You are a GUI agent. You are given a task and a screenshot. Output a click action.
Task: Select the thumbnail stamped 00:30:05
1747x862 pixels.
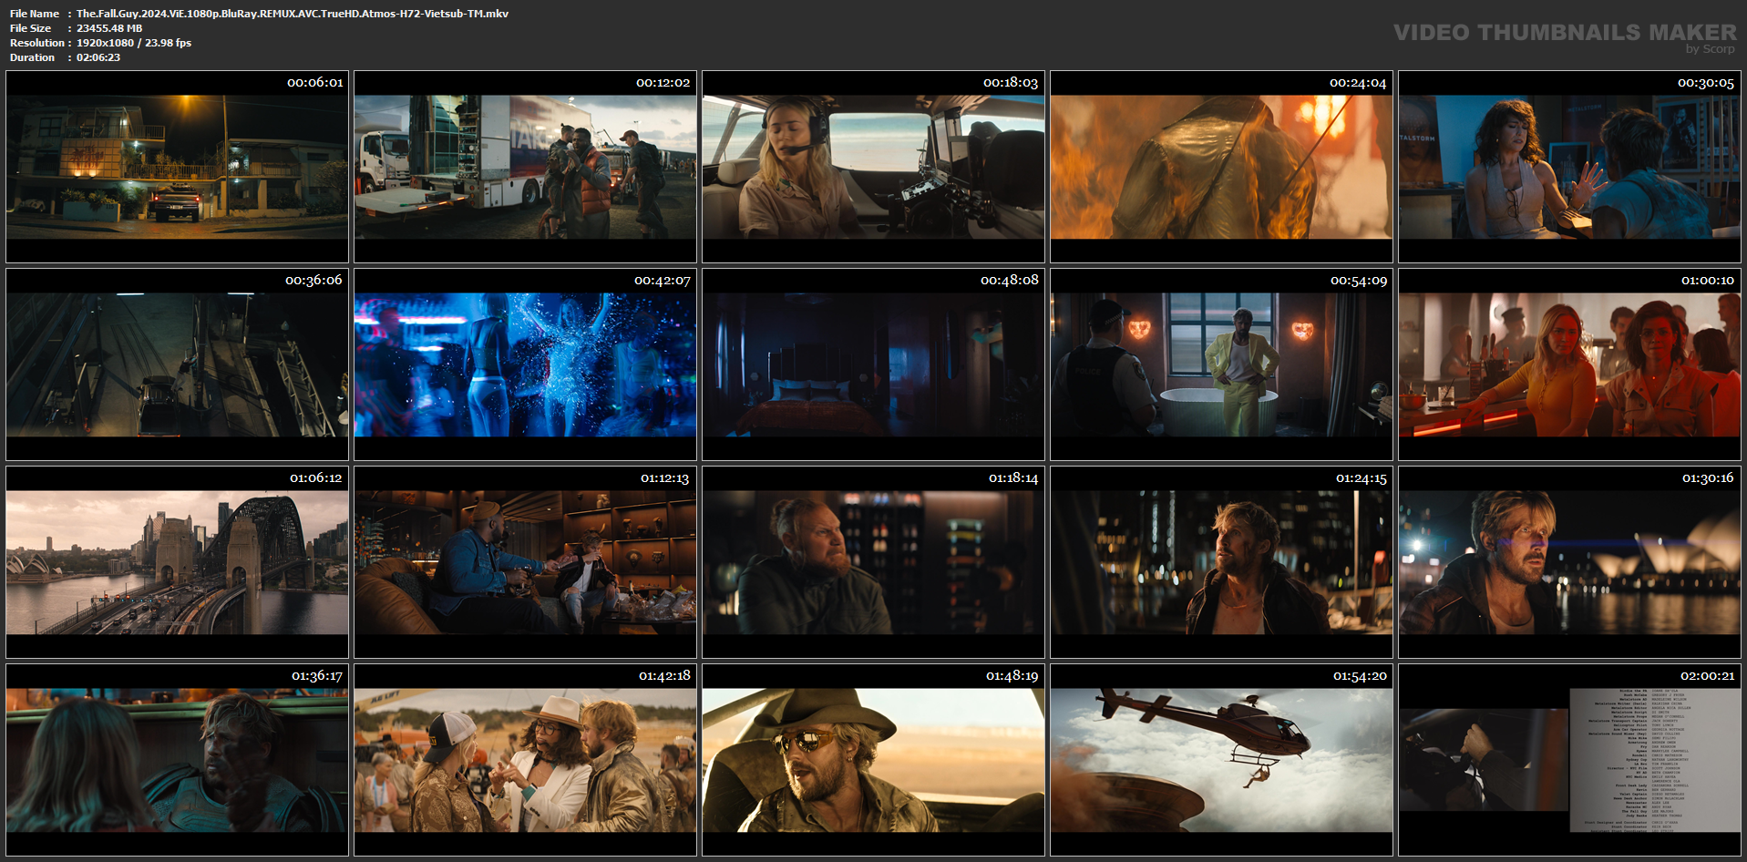click(x=1570, y=167)
